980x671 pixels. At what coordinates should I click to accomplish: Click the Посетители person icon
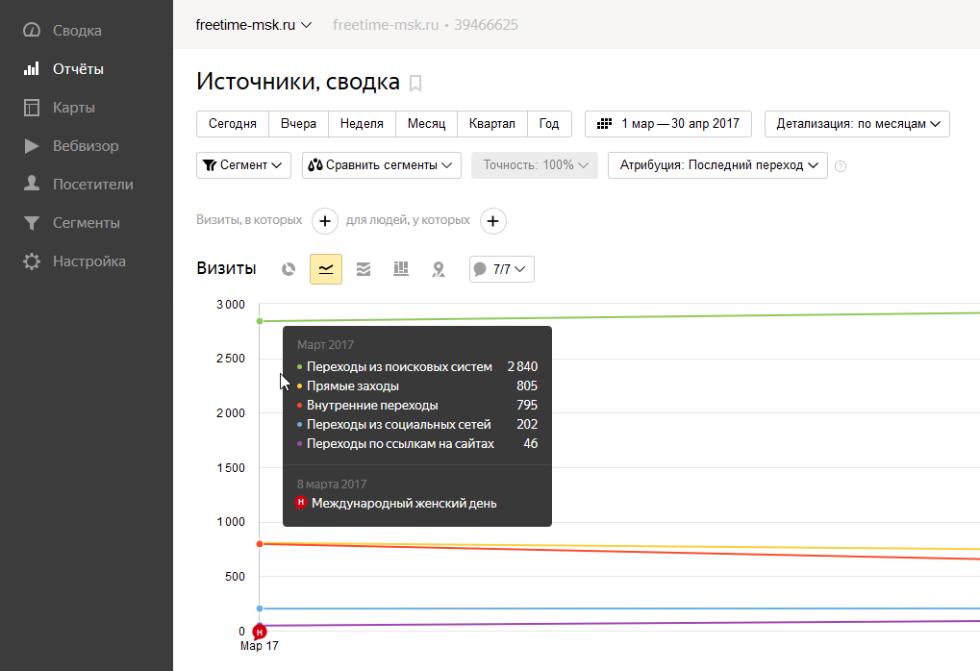pyautogui.click(x=31, y=184)
